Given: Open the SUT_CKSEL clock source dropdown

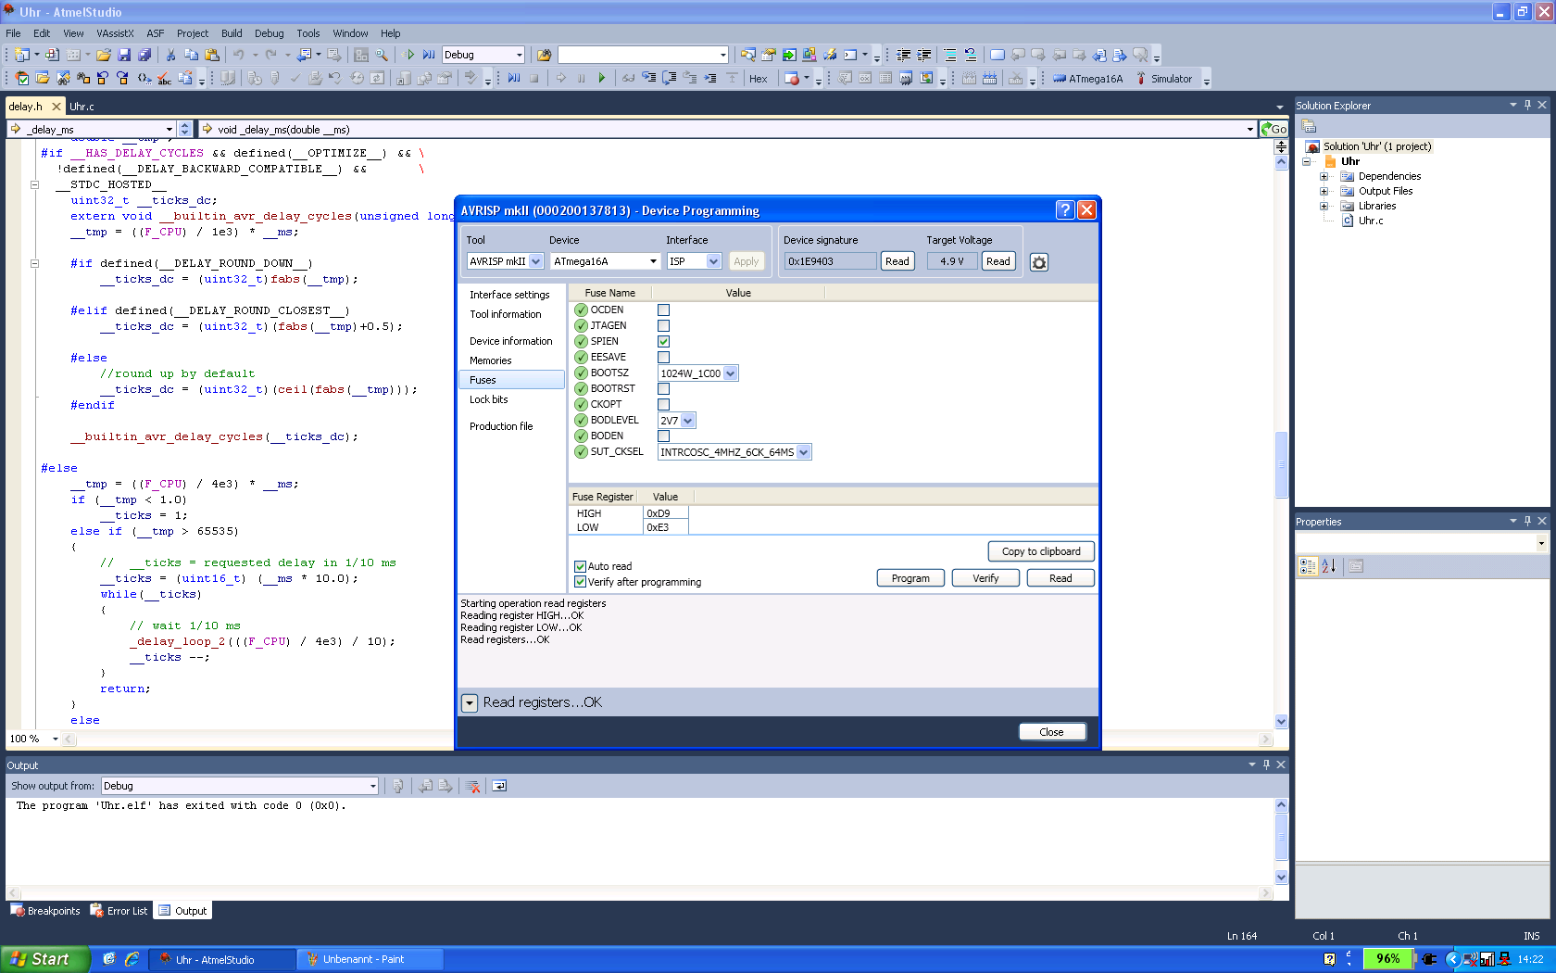Looking at the screenshot, I should 804,452.
